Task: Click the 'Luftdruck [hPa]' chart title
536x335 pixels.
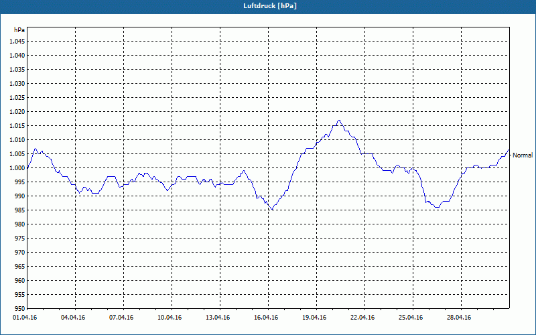Action: click(270, 6)
